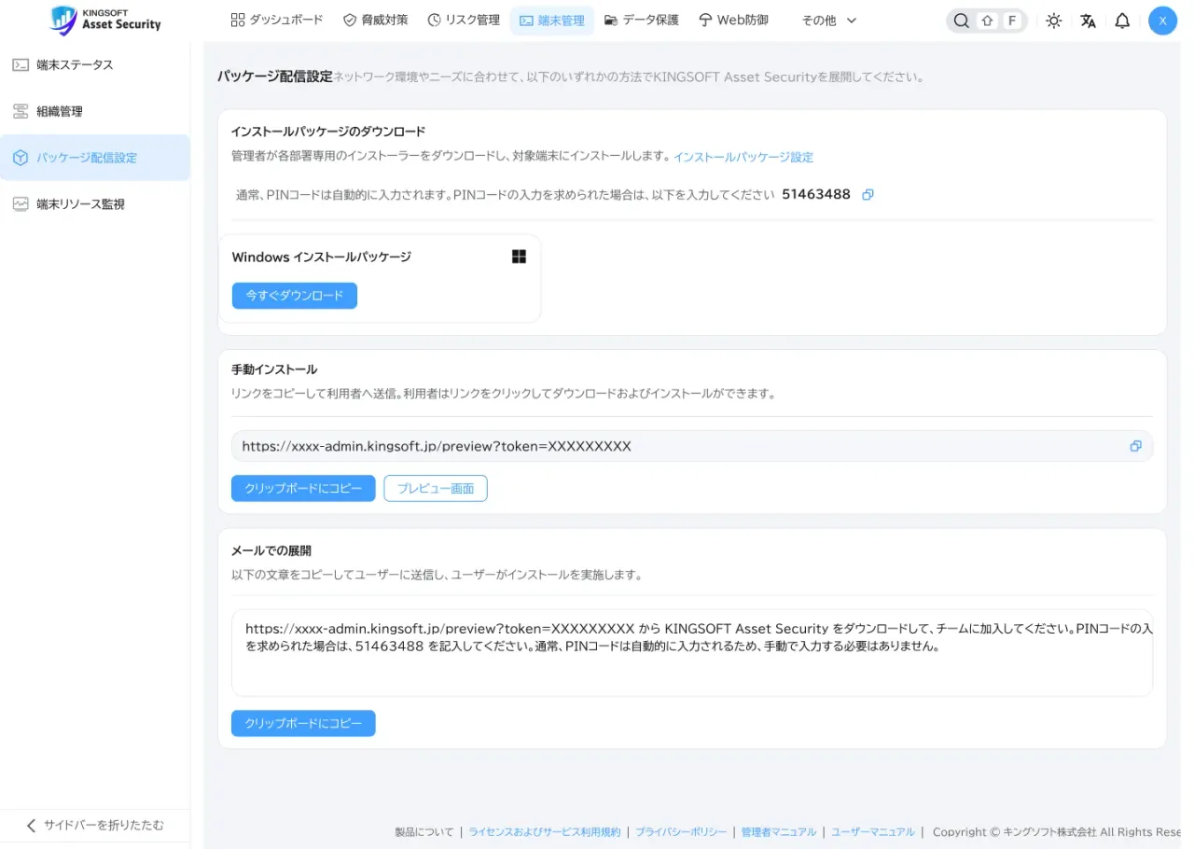Collapse sidebar with サイドバーを折りたたむ
Image resolution: width=1194 pixels, height=849 pixels.
(95, 825)
